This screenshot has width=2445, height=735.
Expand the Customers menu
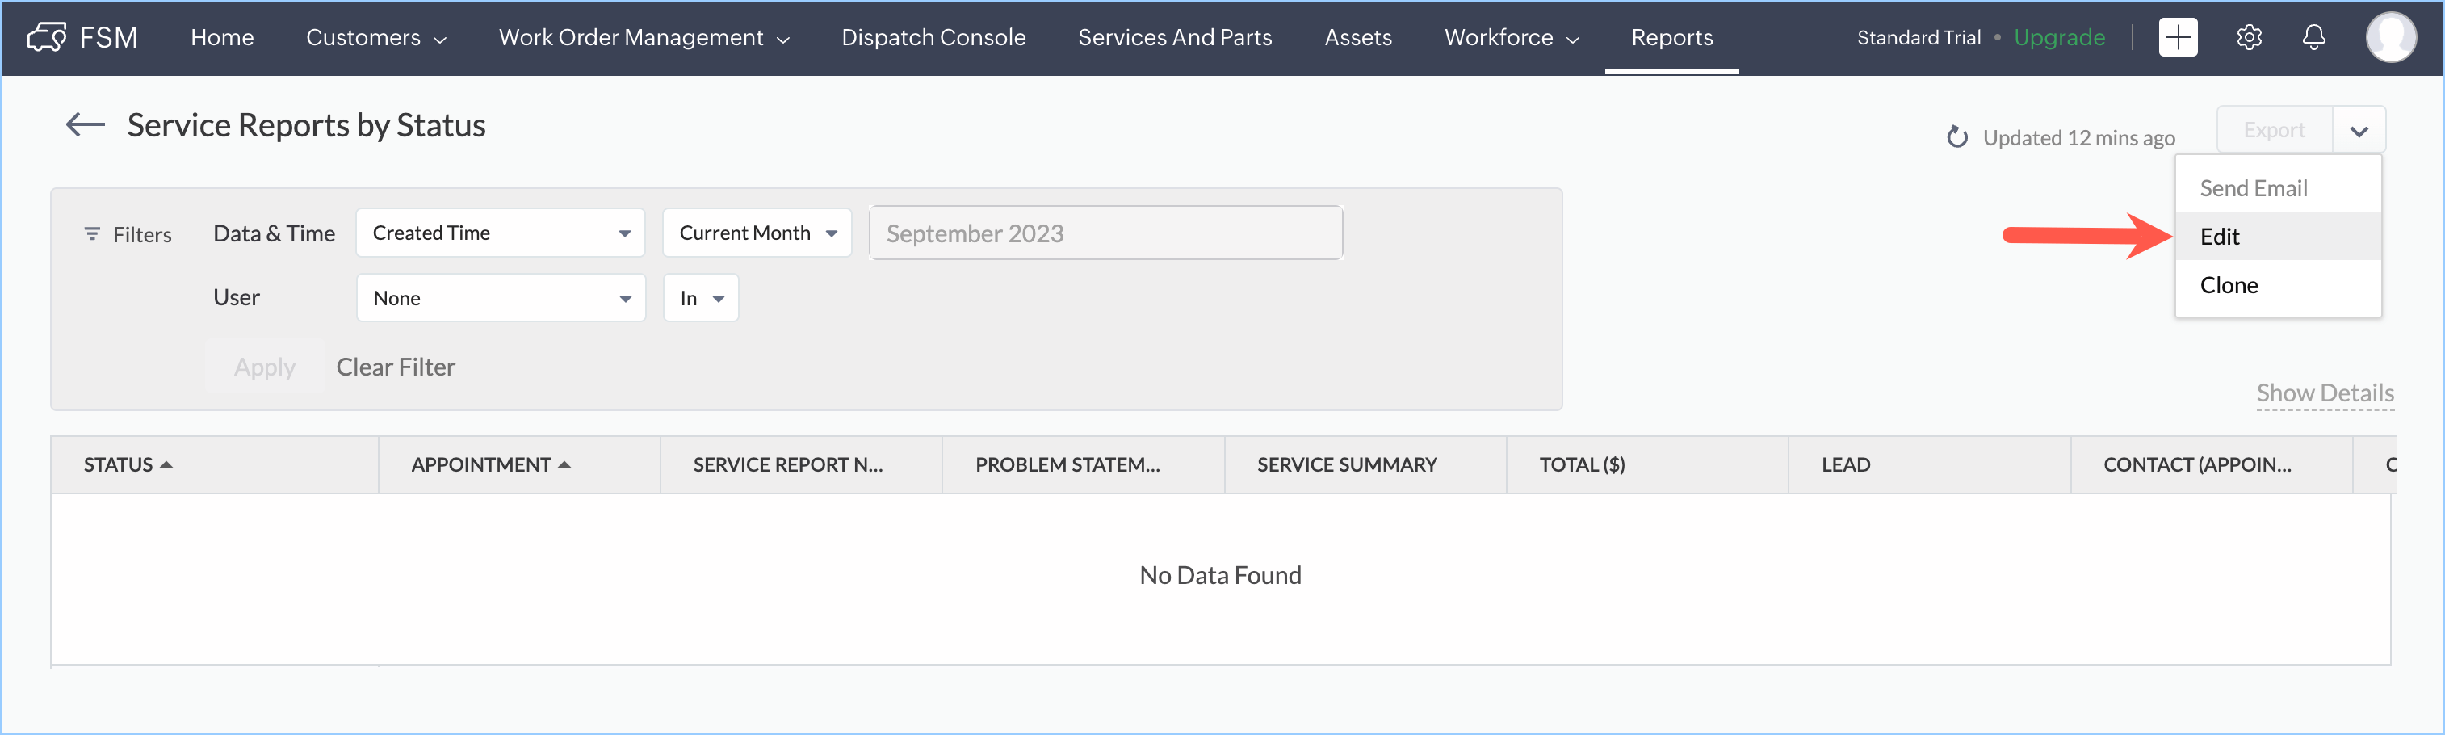375,37
